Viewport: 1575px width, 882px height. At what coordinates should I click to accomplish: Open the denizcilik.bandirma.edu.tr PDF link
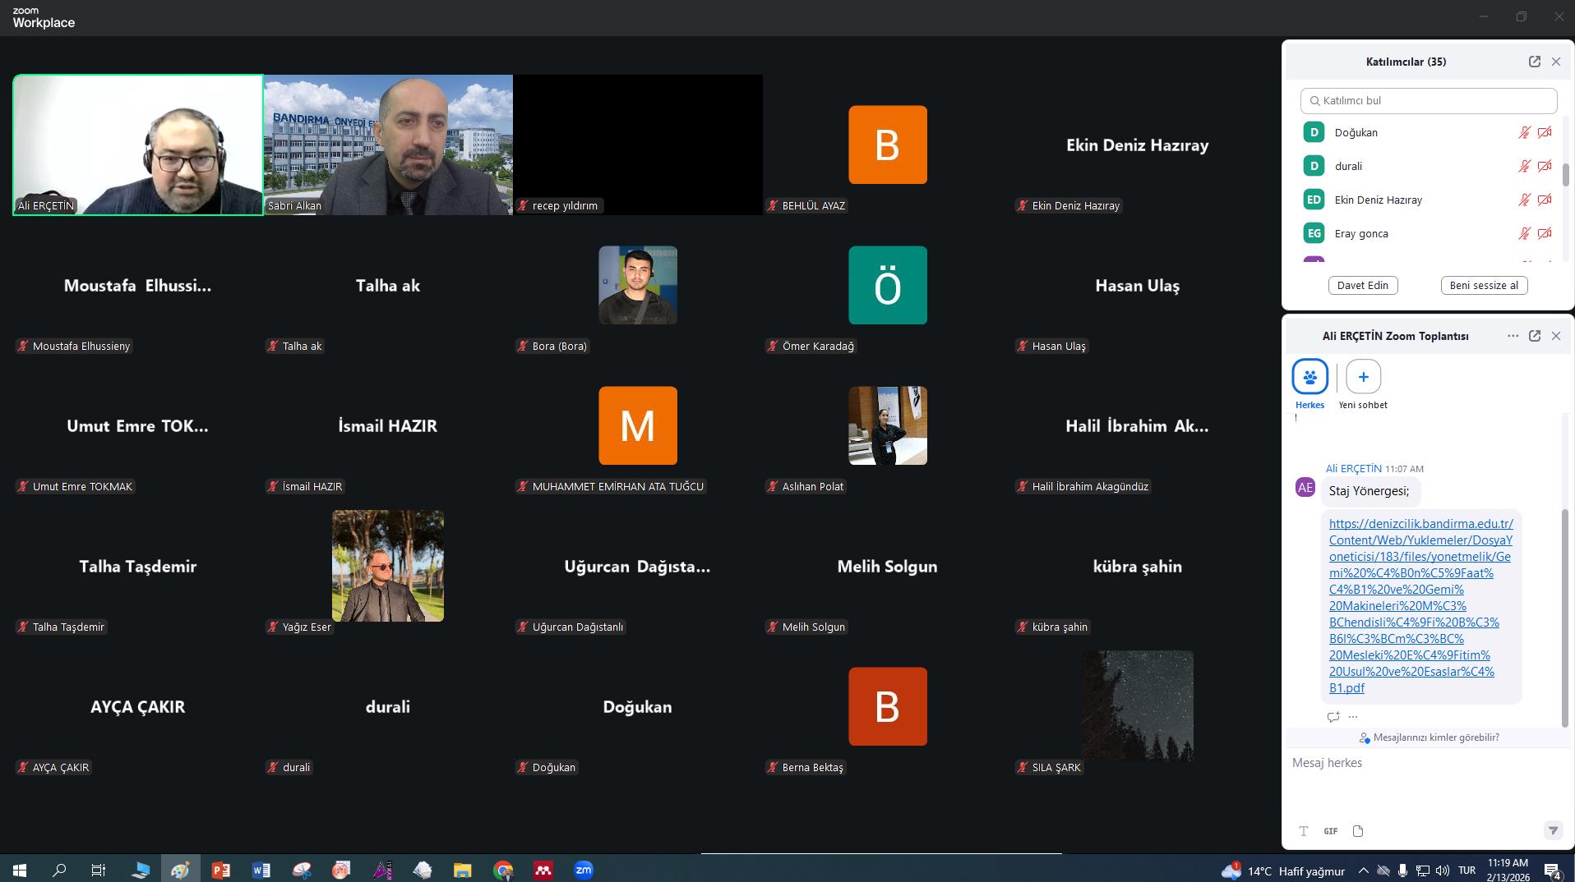pos(1420,605)
